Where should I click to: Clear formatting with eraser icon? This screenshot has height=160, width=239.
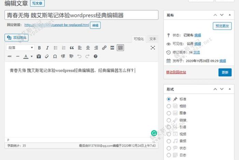click(x=47, y=57)
